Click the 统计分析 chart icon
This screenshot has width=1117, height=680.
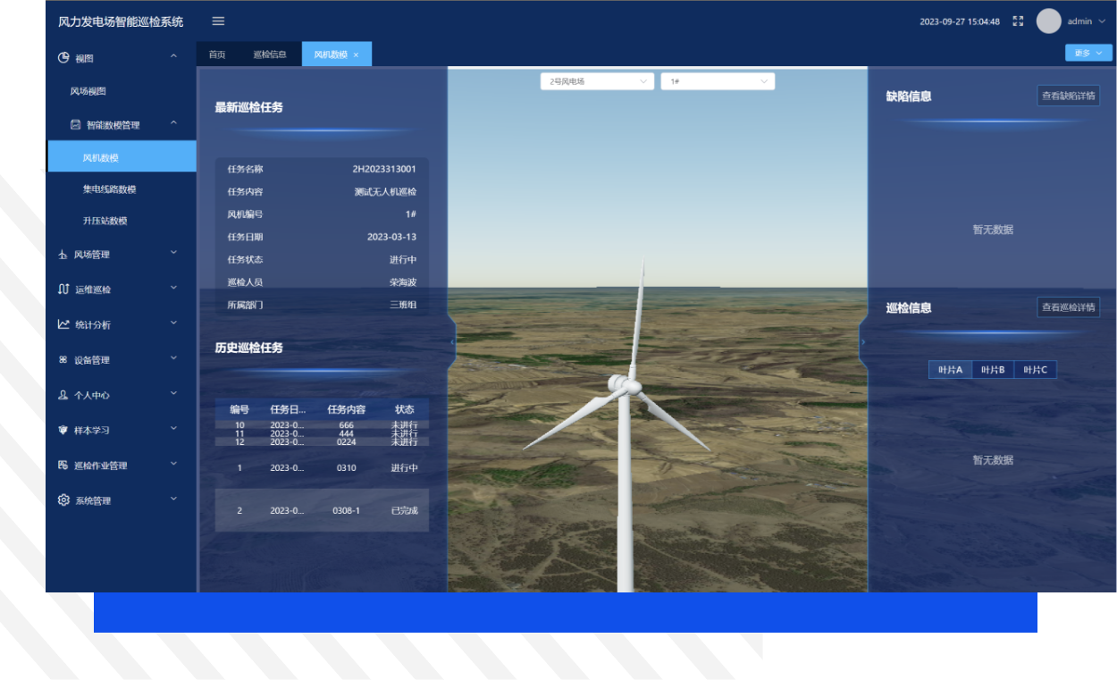pyautogui.click(x=63, y=324)
